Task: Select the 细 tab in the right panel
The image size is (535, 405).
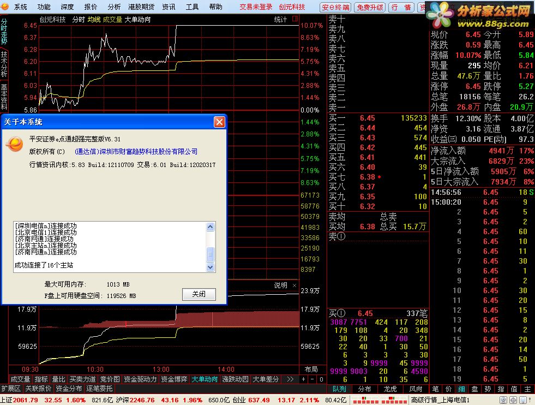Action: (461, 389)
